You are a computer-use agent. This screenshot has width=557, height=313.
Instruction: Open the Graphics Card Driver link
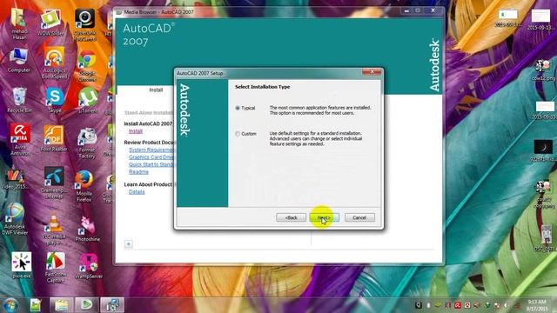151,156
